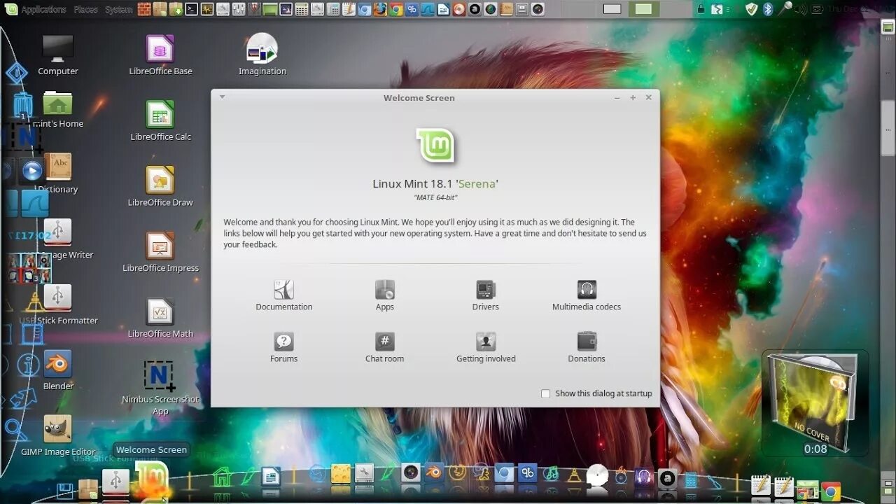
Task: Select the USB Stick Formatter desktop icon
Action: point(58,304)
